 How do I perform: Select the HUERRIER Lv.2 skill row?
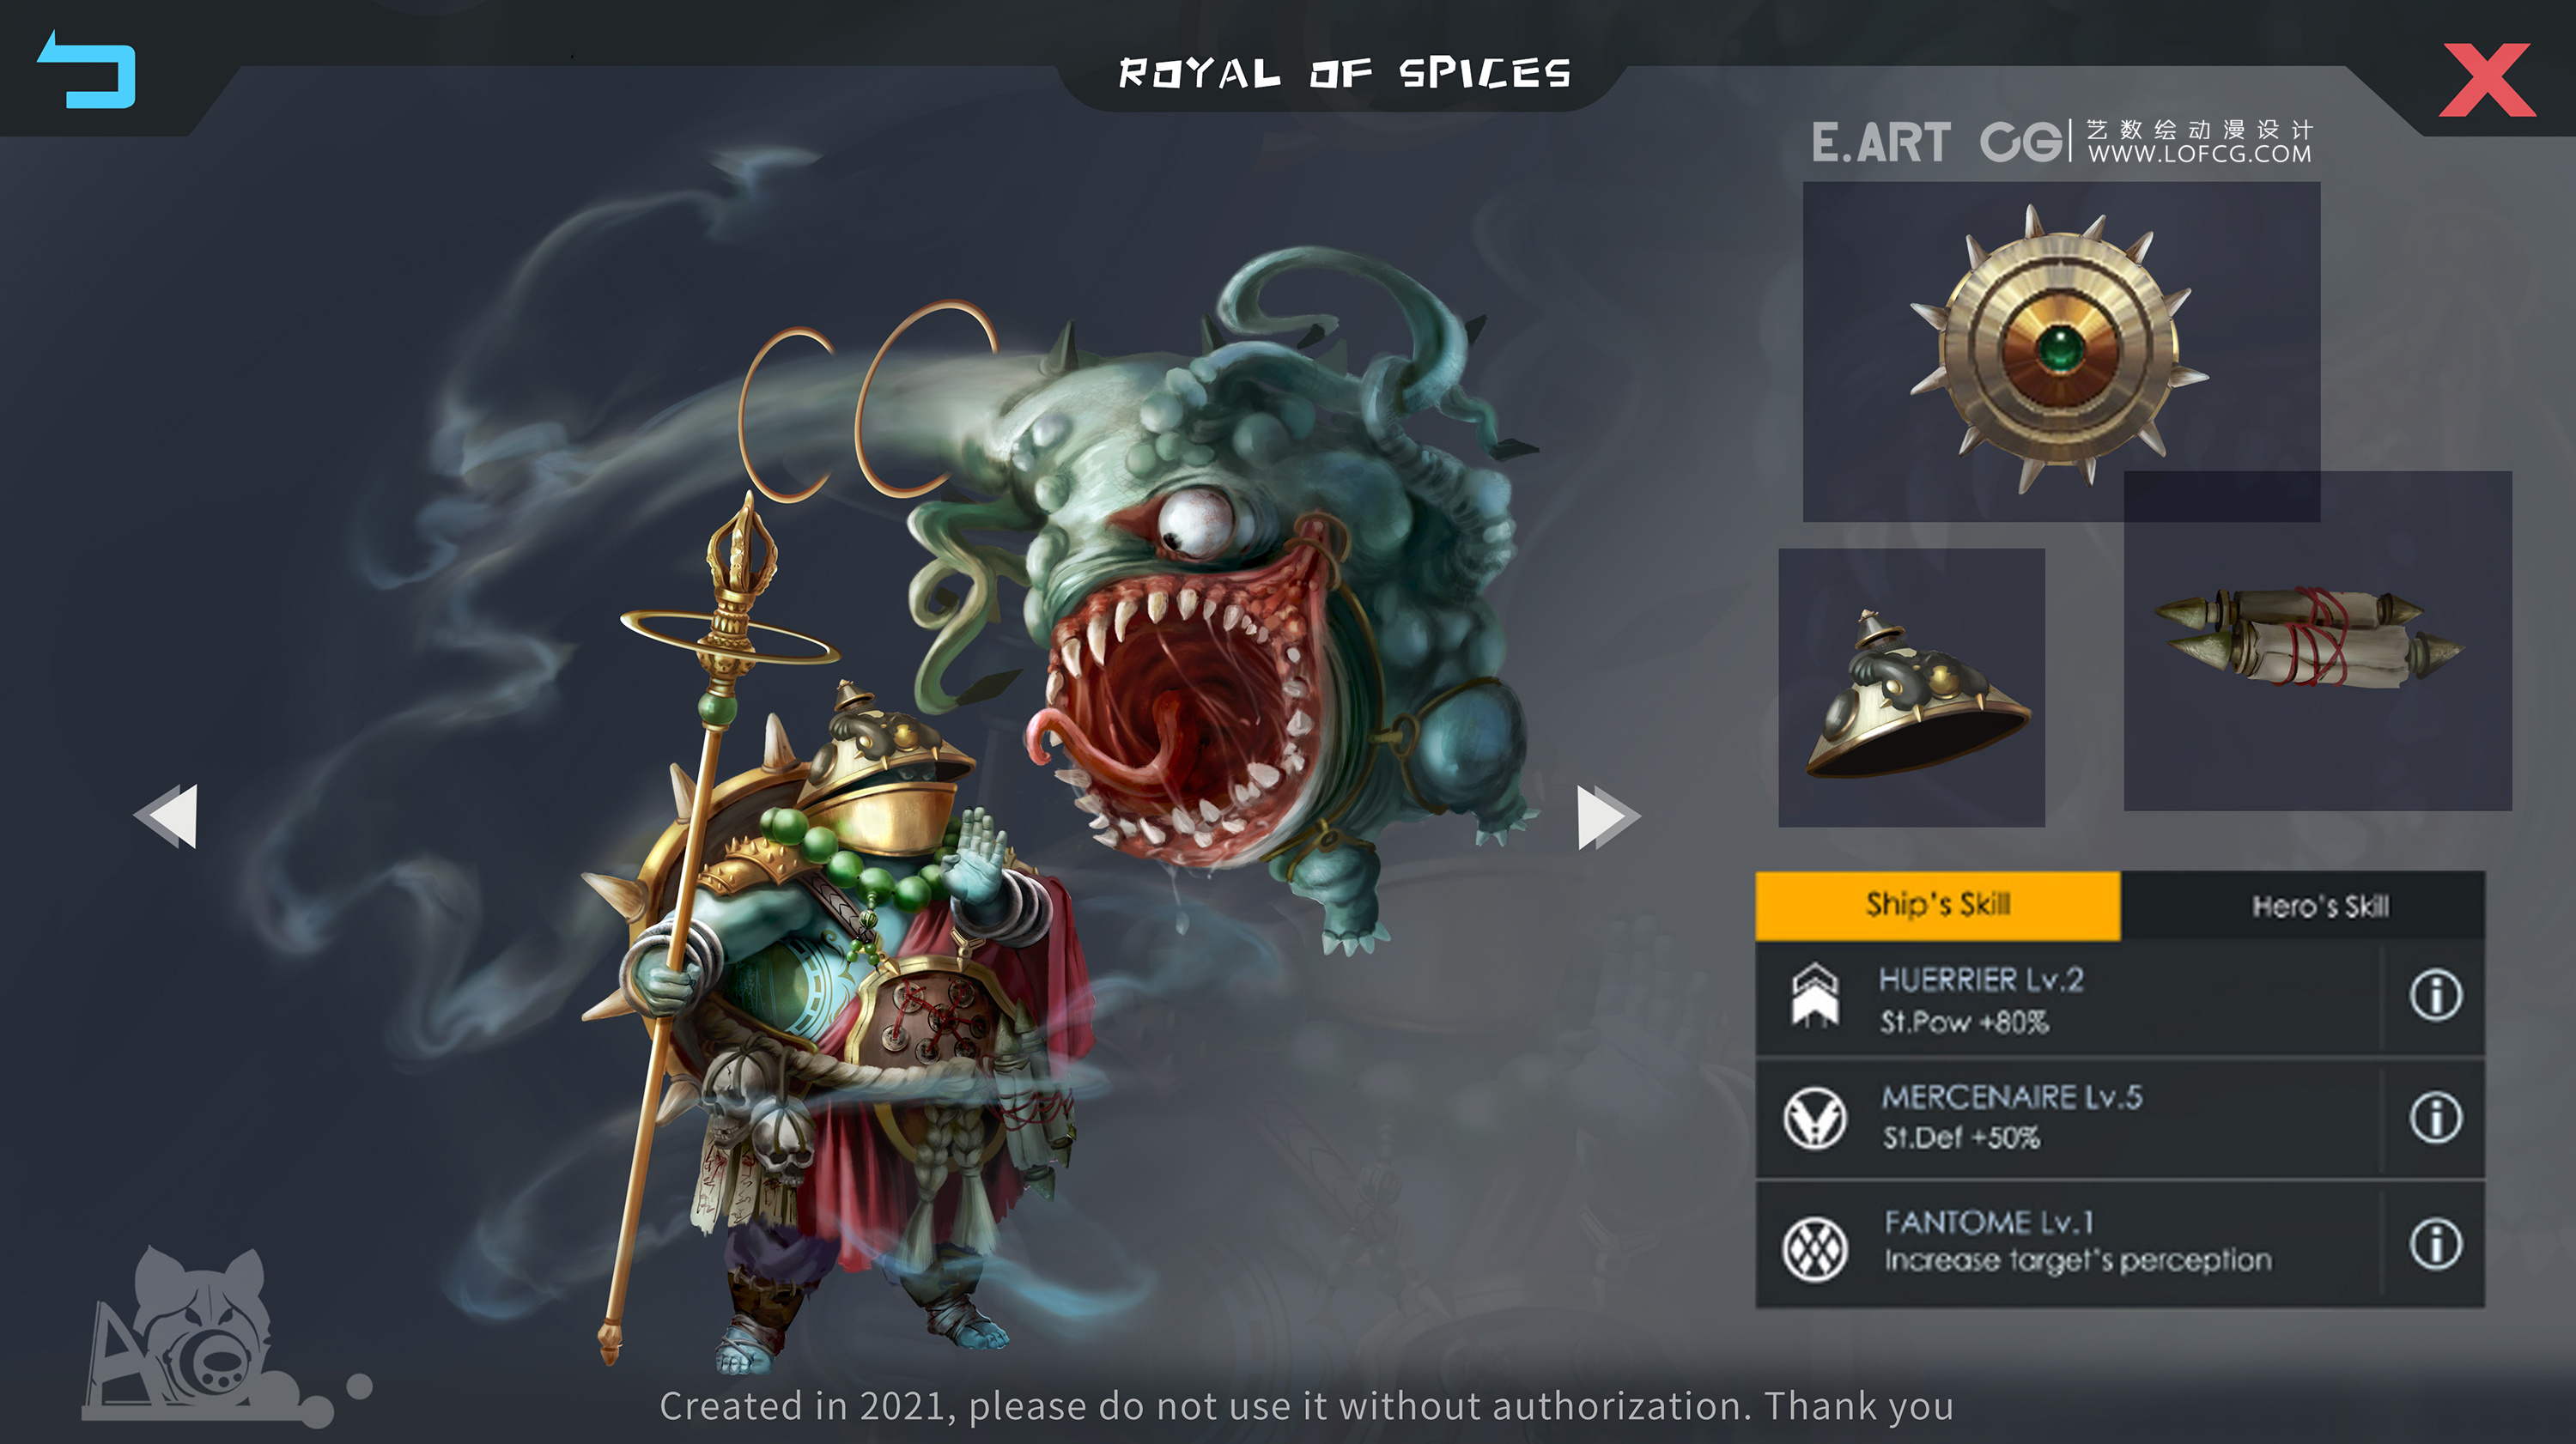click(2120, 998)
